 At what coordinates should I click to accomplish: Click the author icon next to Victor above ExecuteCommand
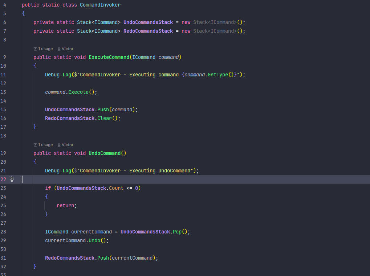tap(59, 49)
